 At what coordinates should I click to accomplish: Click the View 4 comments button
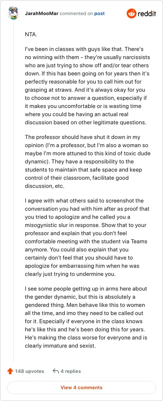[81, 388]
